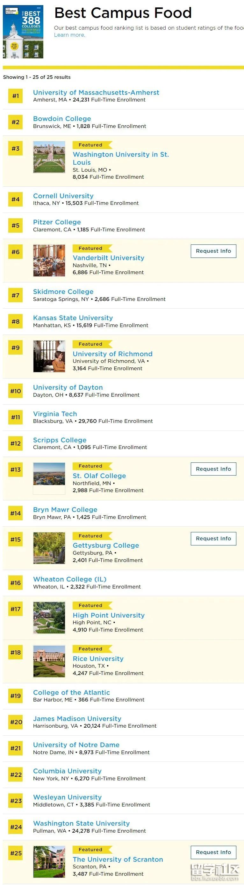Open Bowdoin College listing
Screen dimensions: 244x885
point(62,118)
